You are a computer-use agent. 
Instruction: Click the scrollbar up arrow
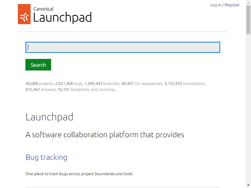[x=248, y=3]
